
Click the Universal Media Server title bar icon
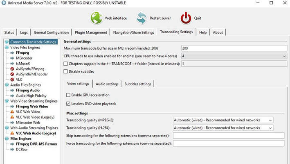[x=4, y=3]
